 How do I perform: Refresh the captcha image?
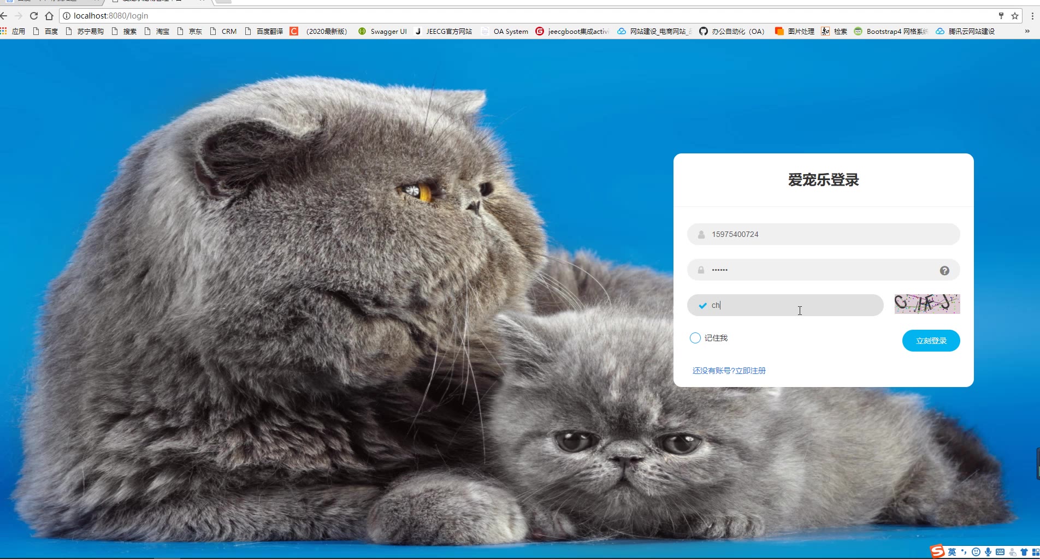927,304
